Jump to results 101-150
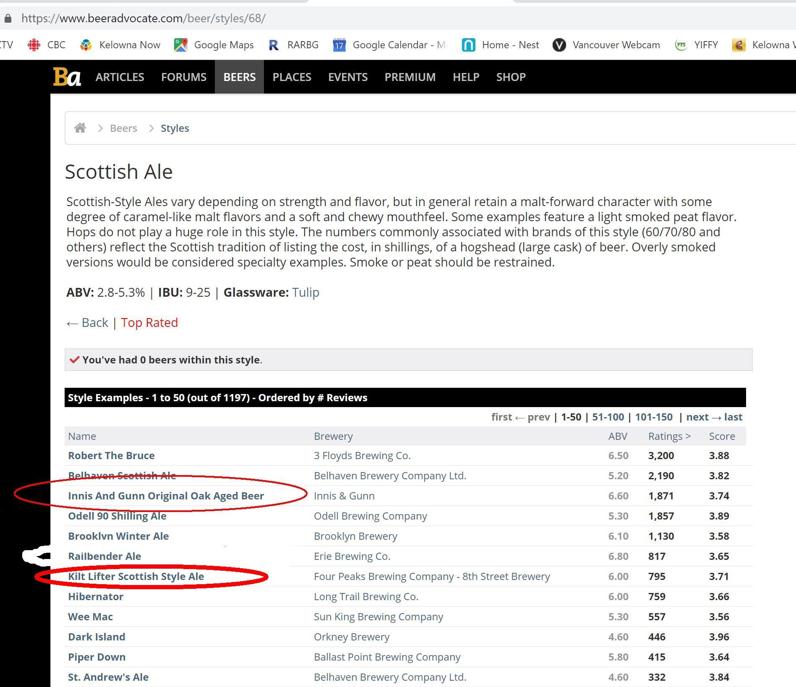This screenshot has height=687, width=796. (x=654, y=417)
